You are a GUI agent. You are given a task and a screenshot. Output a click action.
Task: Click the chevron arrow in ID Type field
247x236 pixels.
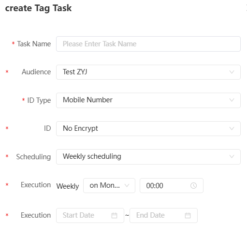[232, 100]
